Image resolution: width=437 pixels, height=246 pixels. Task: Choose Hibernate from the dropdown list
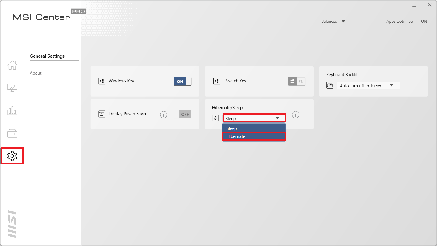[x=254, y=136]
